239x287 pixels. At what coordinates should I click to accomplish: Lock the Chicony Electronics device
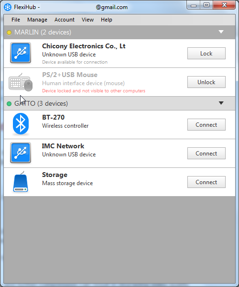pyautogui.click(x=206, y=53)
